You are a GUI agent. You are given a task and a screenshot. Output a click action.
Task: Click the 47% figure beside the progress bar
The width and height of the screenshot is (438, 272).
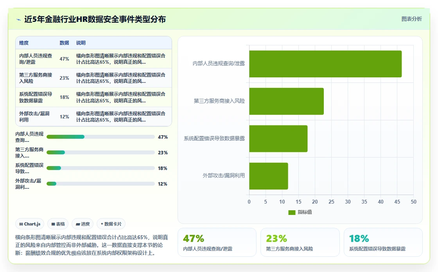(163, 137)
